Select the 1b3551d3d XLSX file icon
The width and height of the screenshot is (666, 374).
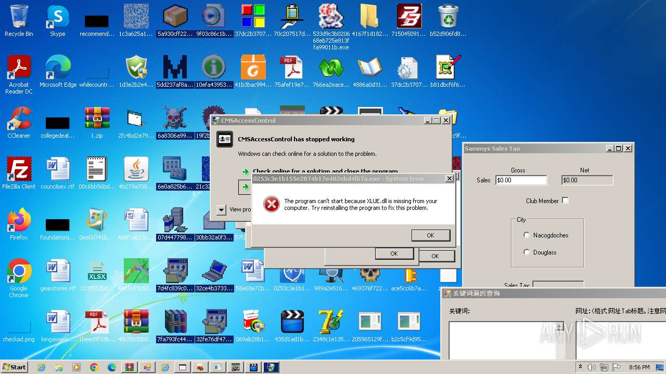tap(97, 275)
